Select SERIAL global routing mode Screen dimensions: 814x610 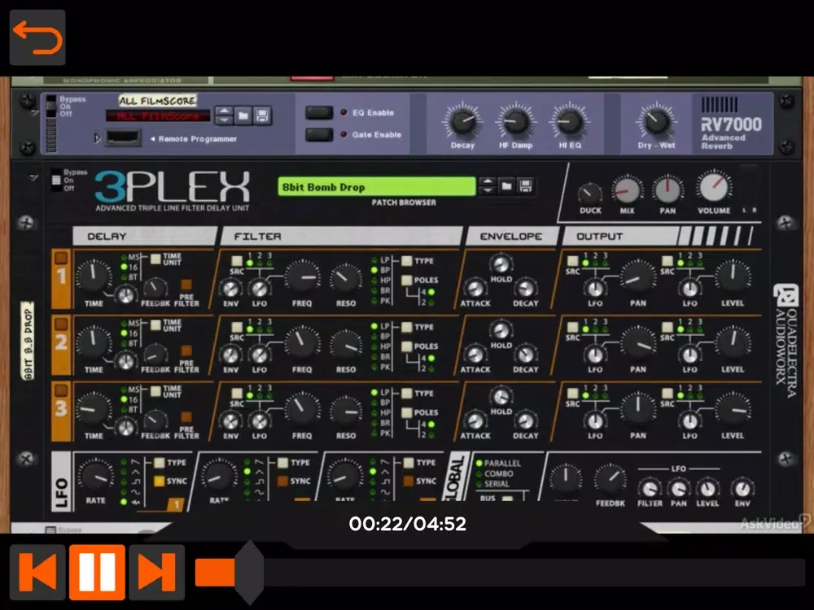pos(492,484)
